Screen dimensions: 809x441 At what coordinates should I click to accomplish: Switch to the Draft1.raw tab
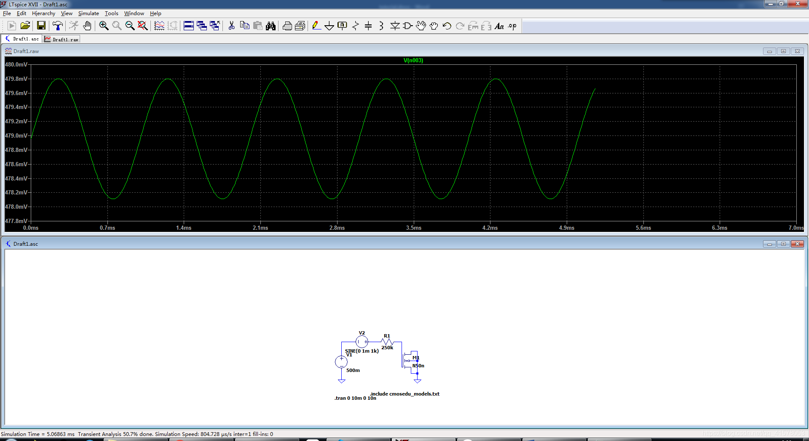(x=62, y=39)
